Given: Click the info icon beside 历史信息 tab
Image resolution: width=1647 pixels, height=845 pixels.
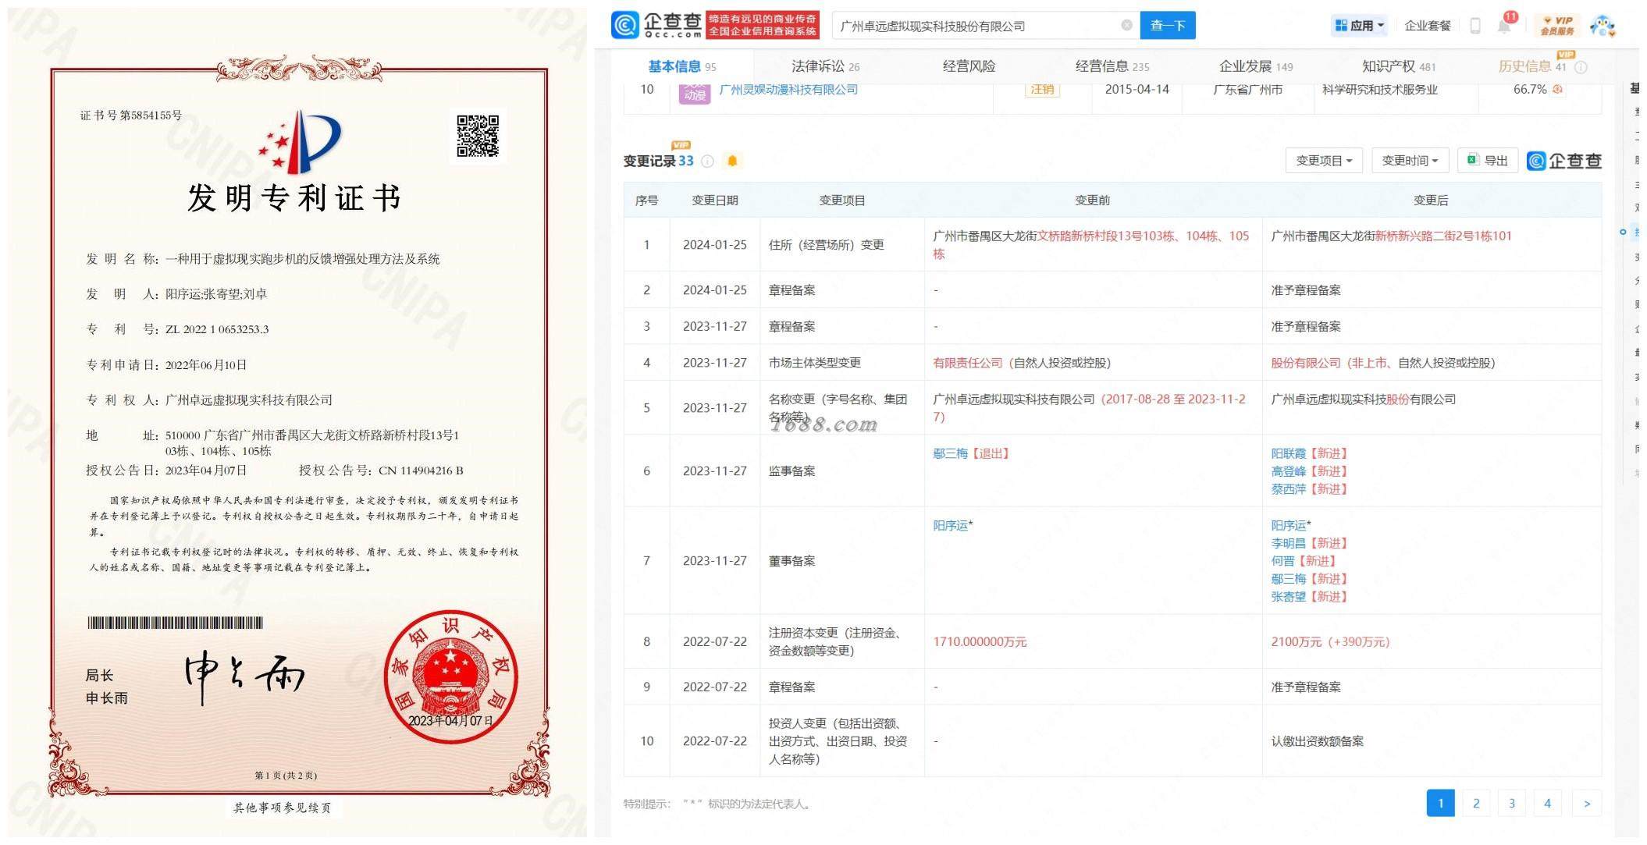Looking at the screenshot, I should (1581, 68).
